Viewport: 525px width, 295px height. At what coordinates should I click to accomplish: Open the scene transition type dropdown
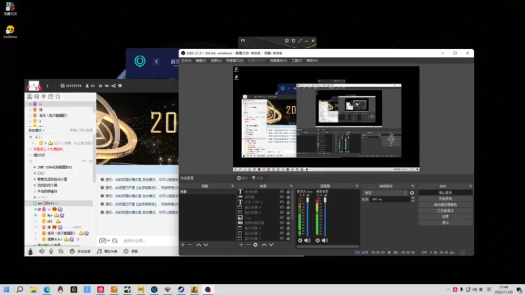click(x=385, y=193)
